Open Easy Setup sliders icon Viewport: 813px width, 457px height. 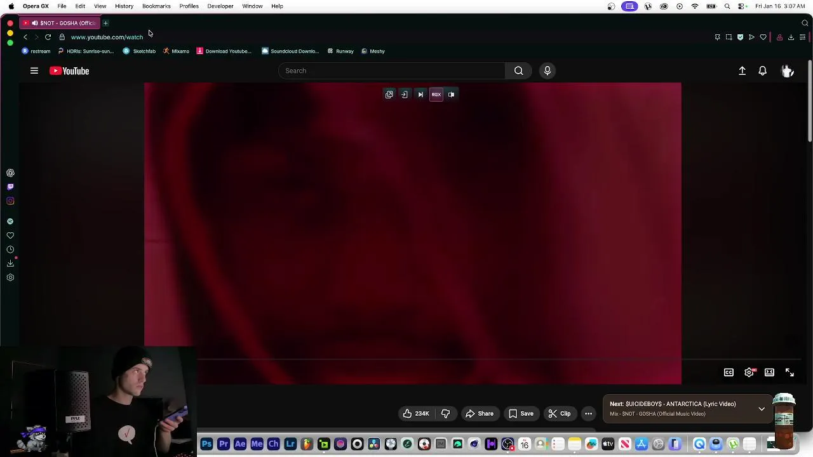point(803,37)
